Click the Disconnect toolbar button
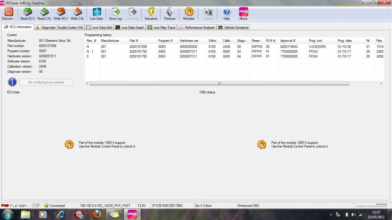 9,14
